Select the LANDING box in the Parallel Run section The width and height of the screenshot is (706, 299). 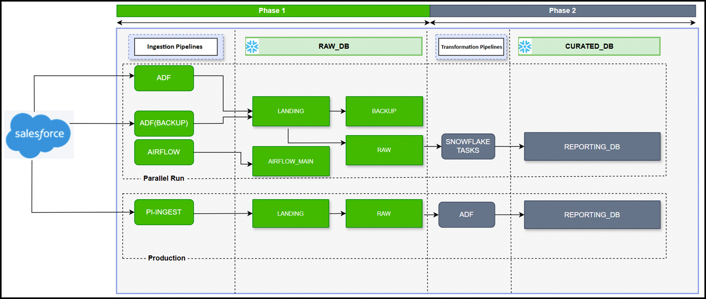[x=291, y=111]
